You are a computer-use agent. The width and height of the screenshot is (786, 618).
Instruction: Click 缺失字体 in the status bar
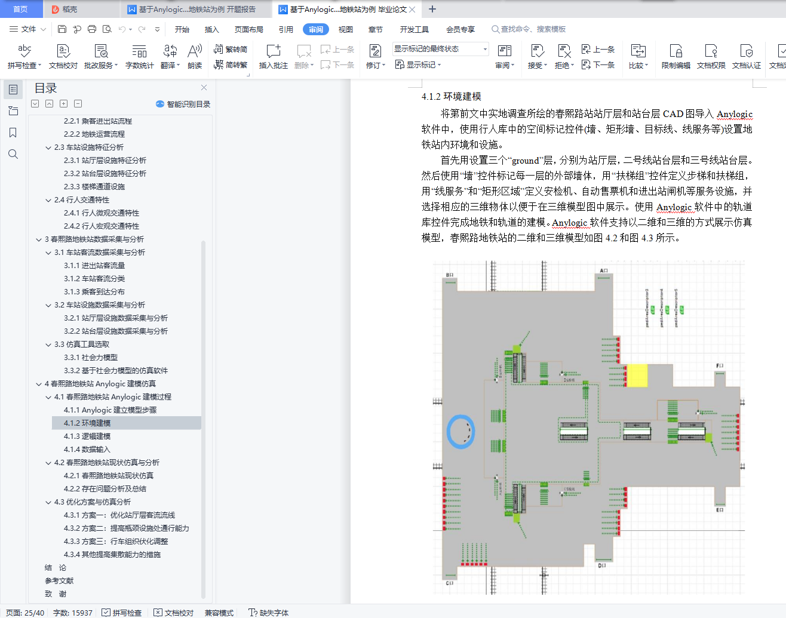point(269,613)
